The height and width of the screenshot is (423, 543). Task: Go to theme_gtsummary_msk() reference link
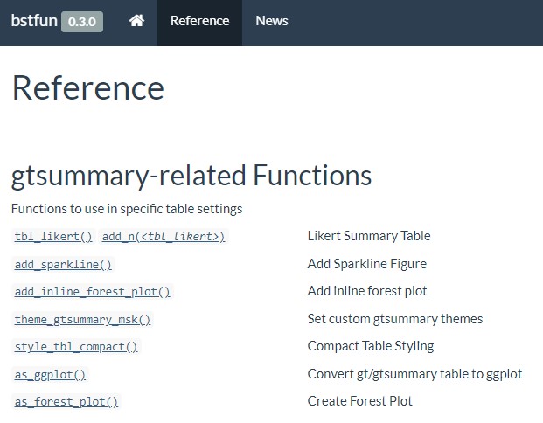coord(82,320)
